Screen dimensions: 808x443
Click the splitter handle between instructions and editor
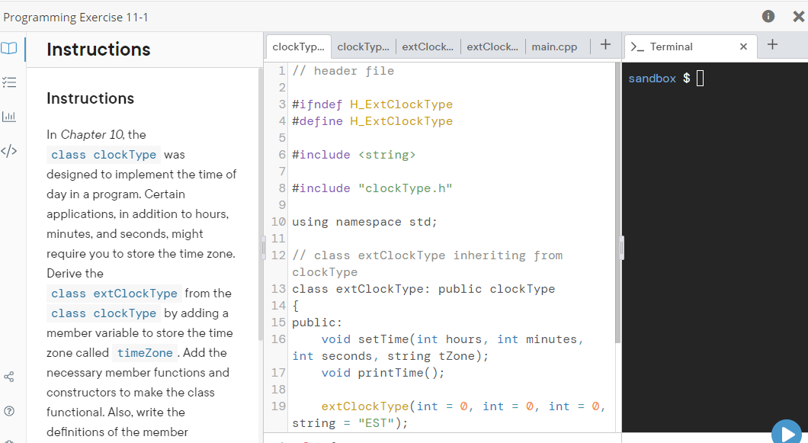[x=263, y=248]
